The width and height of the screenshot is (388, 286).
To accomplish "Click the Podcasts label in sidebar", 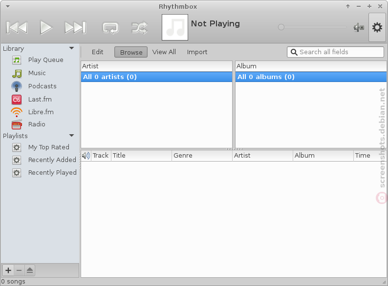I will pos(43,86).
